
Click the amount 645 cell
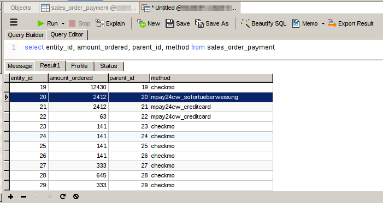79,175
